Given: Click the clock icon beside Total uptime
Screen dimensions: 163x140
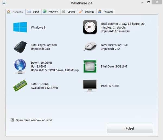Looking at the screenshot, I should coord(90,27).
